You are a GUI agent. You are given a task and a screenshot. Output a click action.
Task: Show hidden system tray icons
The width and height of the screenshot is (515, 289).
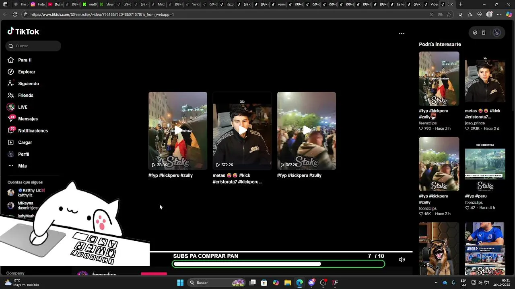(436, 283)
